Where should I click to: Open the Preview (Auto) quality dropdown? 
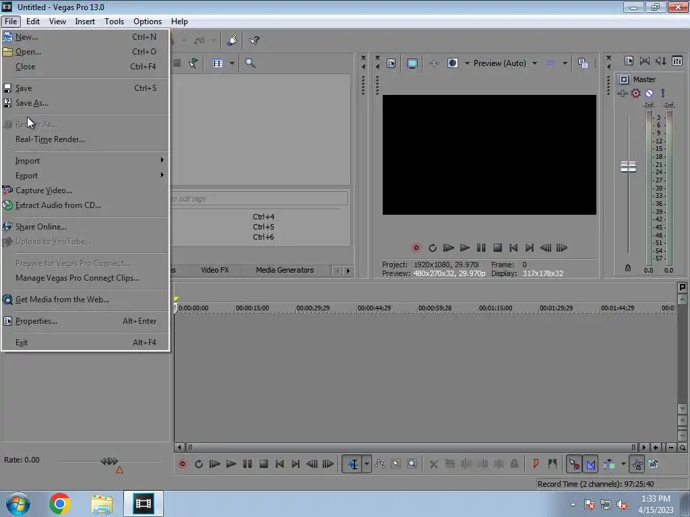coord(534,63)
